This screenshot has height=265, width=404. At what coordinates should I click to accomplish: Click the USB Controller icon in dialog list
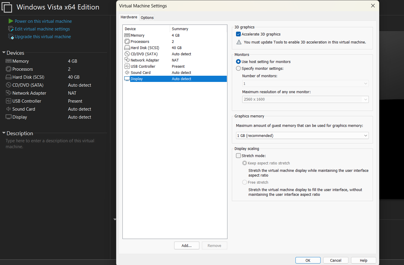127,66
